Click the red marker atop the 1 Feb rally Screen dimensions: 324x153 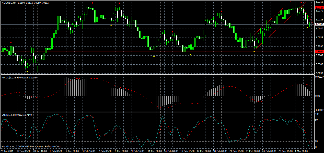tap(93, 3)
